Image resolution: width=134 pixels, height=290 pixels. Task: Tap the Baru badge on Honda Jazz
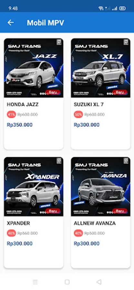[x=53, y=92]
